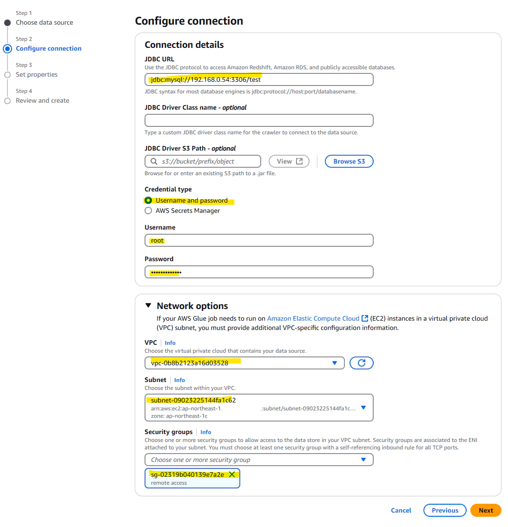Select AWS Secrets Manager credential type
Image resolution: width=508 pixels, height=527 pixels.
point(148,211)
